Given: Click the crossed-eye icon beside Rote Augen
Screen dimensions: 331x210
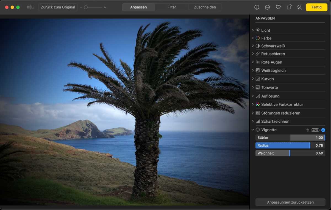Looking at the screenshot, I should (x=258, y=62).
